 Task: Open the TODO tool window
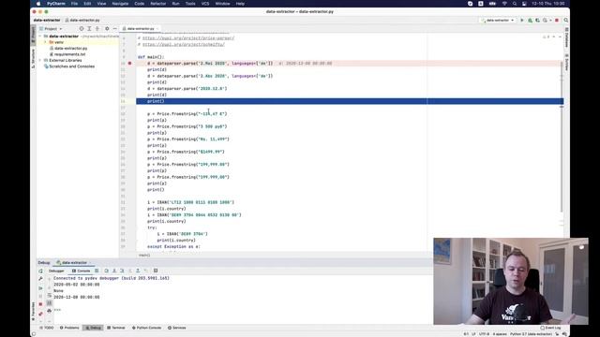click(47, 328)
